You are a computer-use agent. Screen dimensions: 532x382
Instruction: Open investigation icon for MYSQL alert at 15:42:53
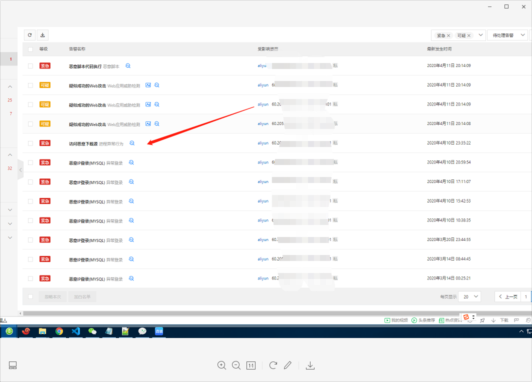(x=131, y=201)
